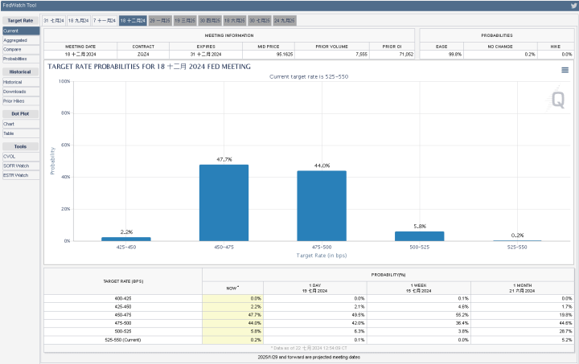
Task: Open the Prior Hikes page
Action: coord(21,101)
